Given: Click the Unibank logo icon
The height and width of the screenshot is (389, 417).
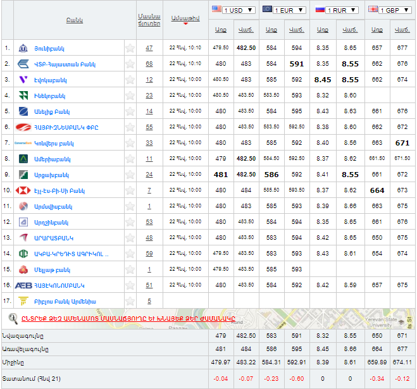Looking at the screenshot, I should 23,48.
